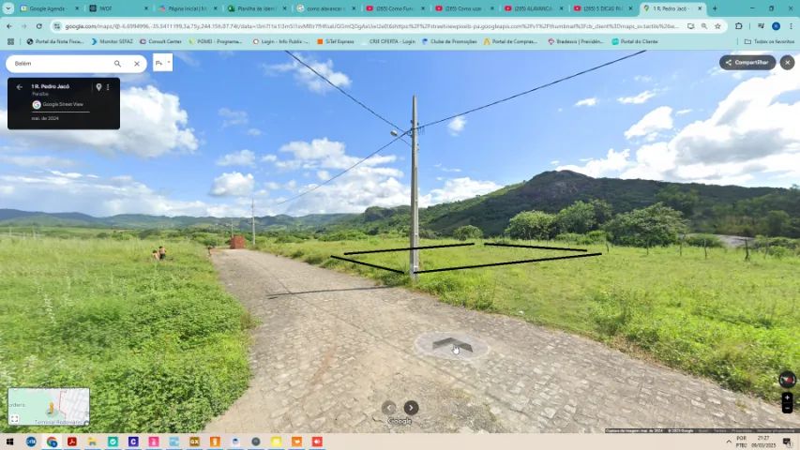Open Consult Center bookmark

point(160,42)
